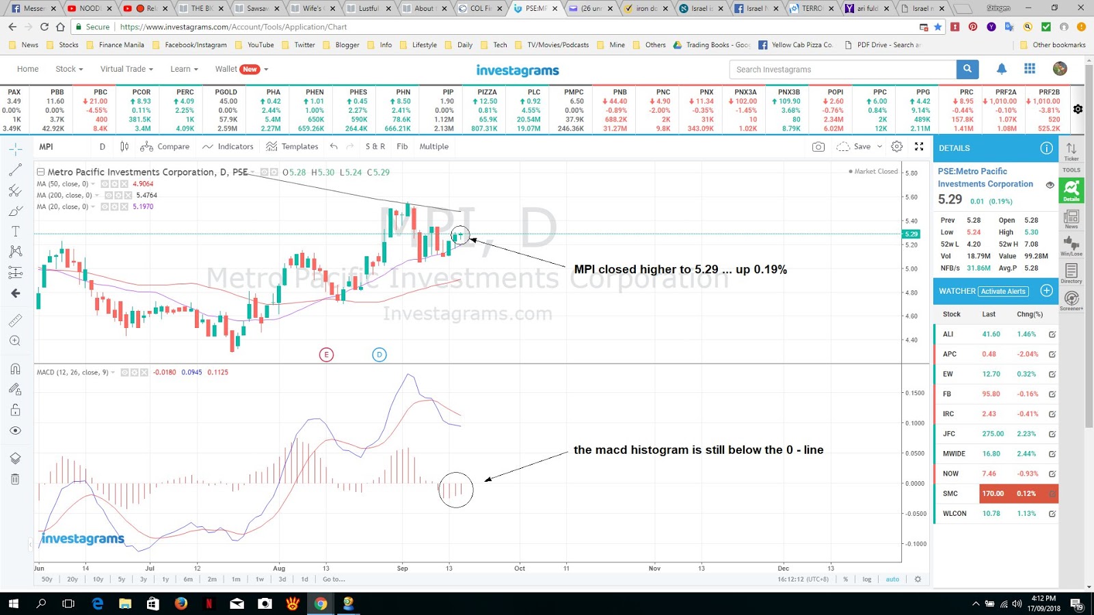
Task: Toggle stay-in-drawing-mode pencil lock icon
Action: tap(15, 389)
